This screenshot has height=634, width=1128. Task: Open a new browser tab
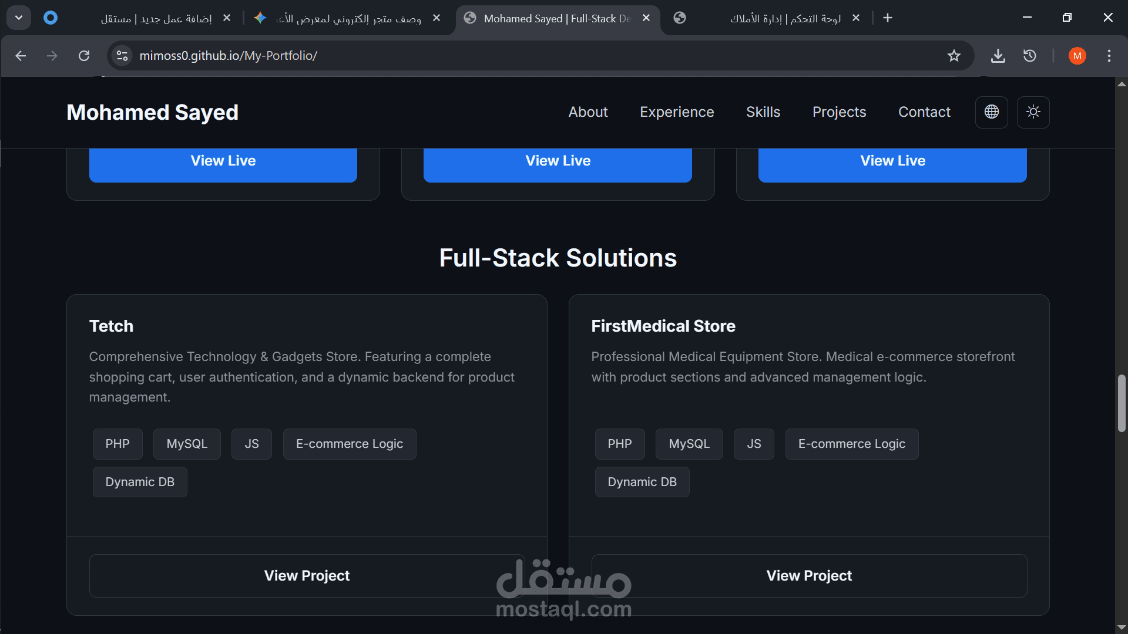(x=888, y=18)
